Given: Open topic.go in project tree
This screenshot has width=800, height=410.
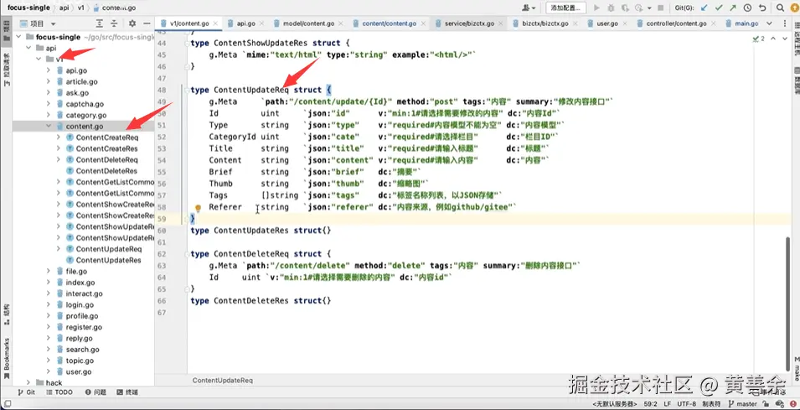Looking at the screenshot, I should pos(80,361).
